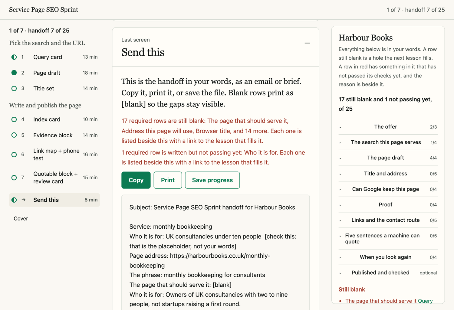Screen dimensions: 454x310
Task: Expand the Proof section
Action: pos(388,205)
